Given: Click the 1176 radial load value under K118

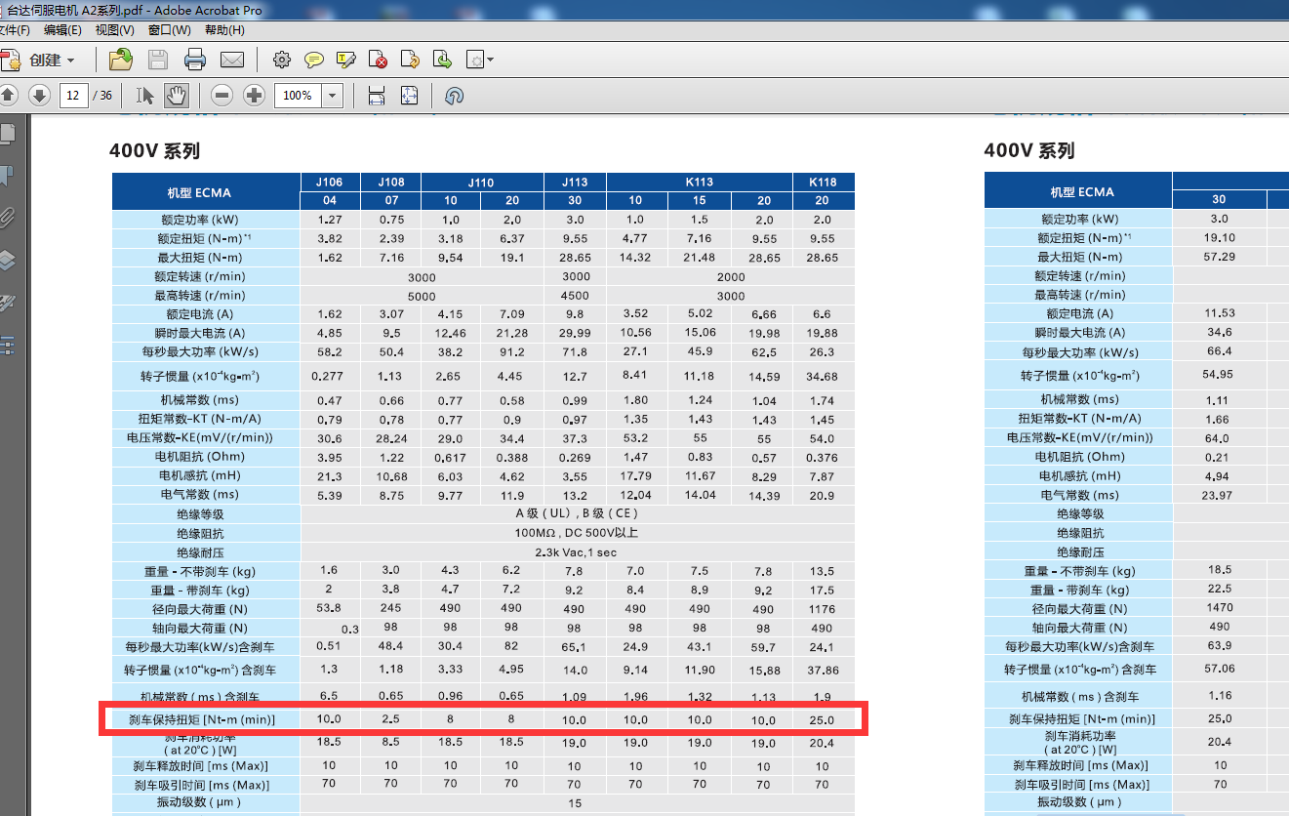Looking at the screenshot, I should 822,609.
